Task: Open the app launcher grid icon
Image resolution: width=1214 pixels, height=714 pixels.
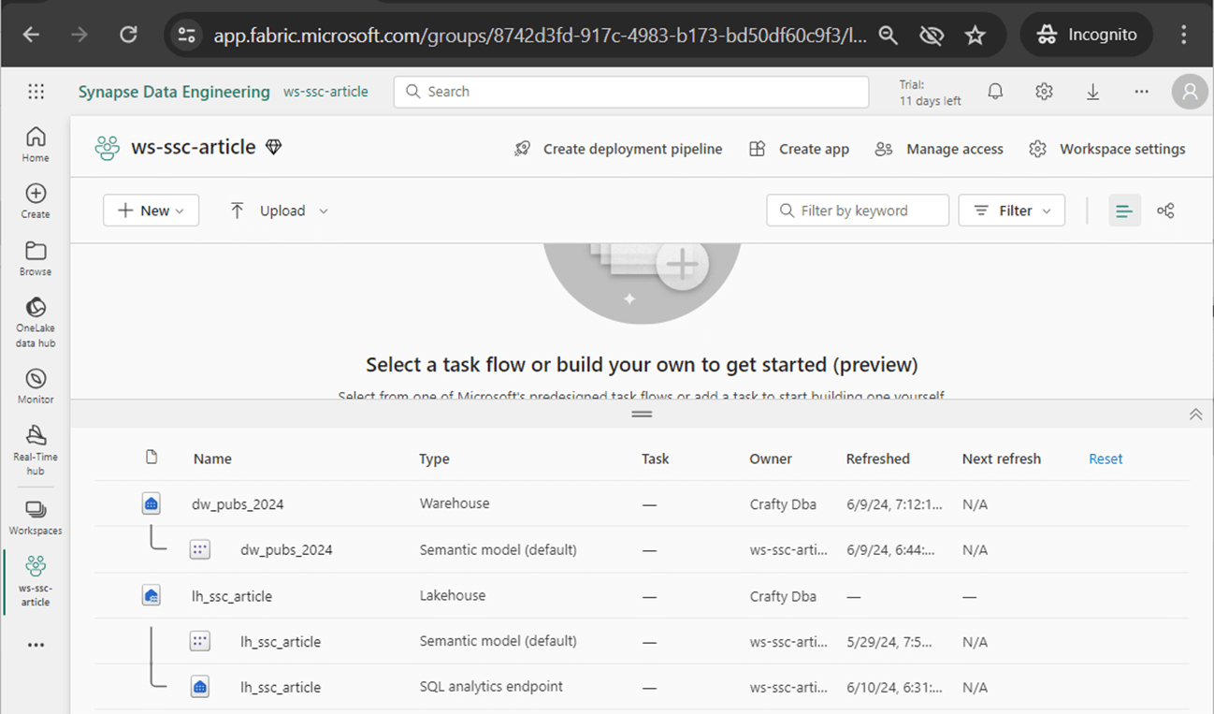Action: [x=36, y=92]
